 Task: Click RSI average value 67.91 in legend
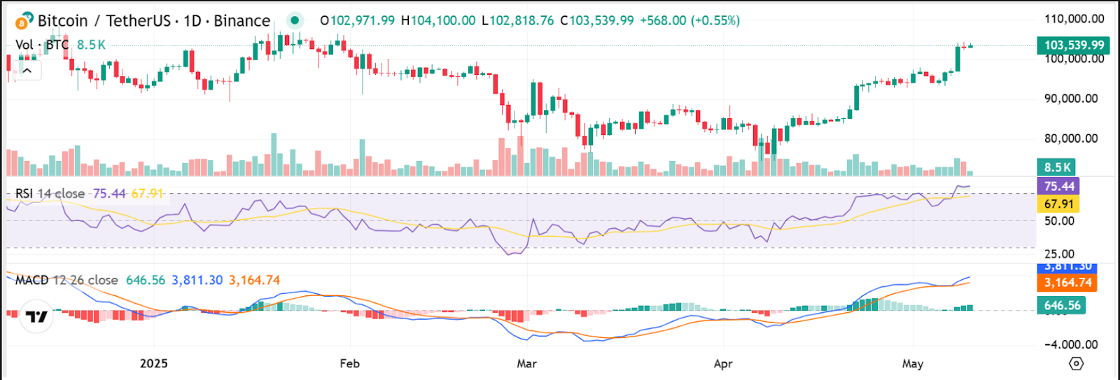[147, 193]
